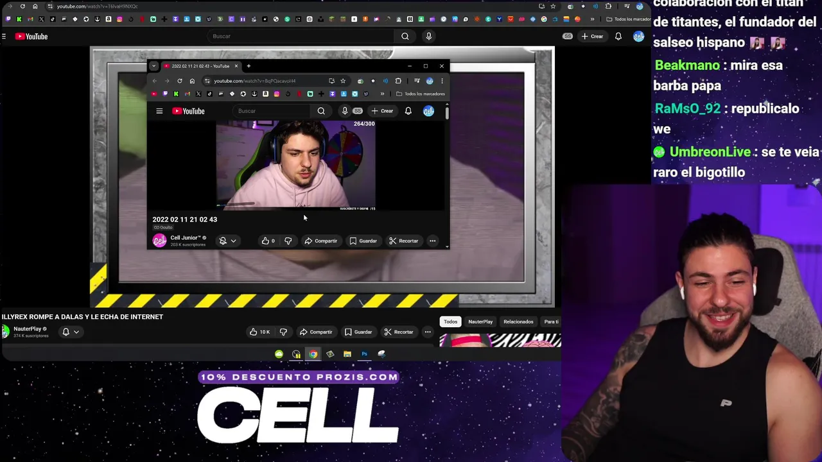This screenshot has width=822, height=462.
Task: Click Recortar under the ILLYREX video
Action: coord(398,332)
